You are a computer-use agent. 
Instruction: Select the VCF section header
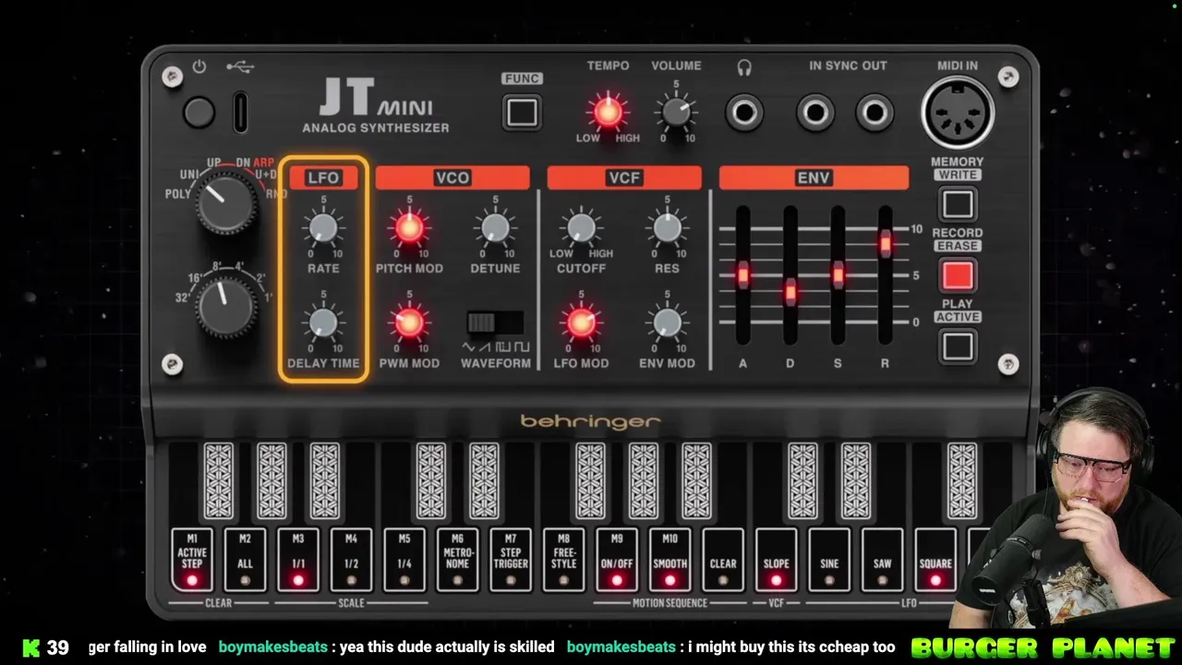[x=624, y=178]
